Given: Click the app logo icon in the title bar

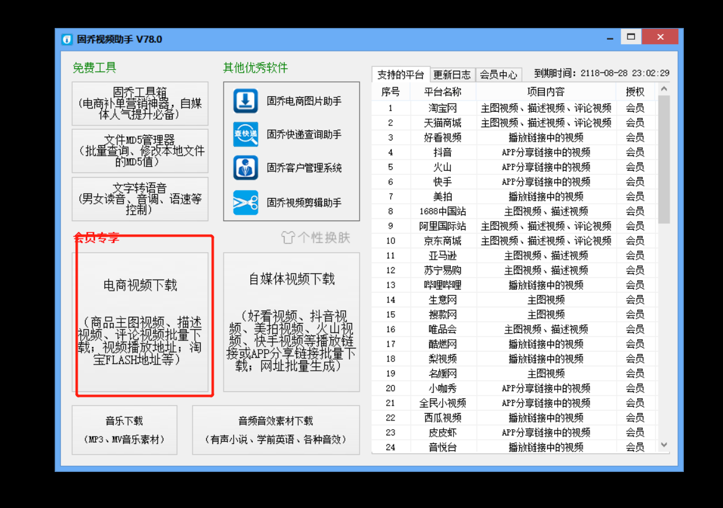Looking at the screenshot, I should 67,40.
